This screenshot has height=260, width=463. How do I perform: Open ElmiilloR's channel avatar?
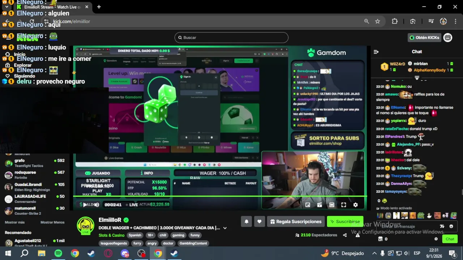coord(85,226)
